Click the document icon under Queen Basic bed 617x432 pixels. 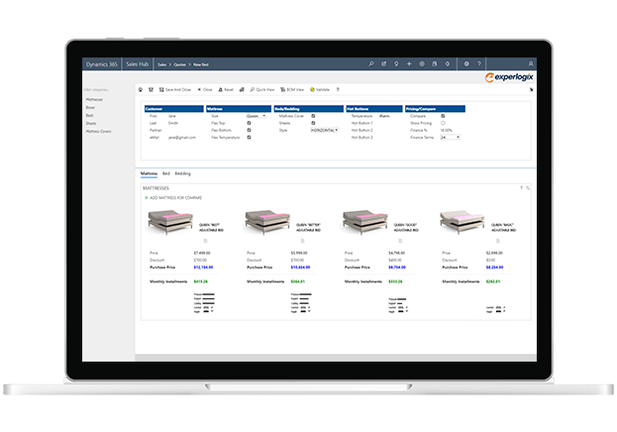pos(498,241)
